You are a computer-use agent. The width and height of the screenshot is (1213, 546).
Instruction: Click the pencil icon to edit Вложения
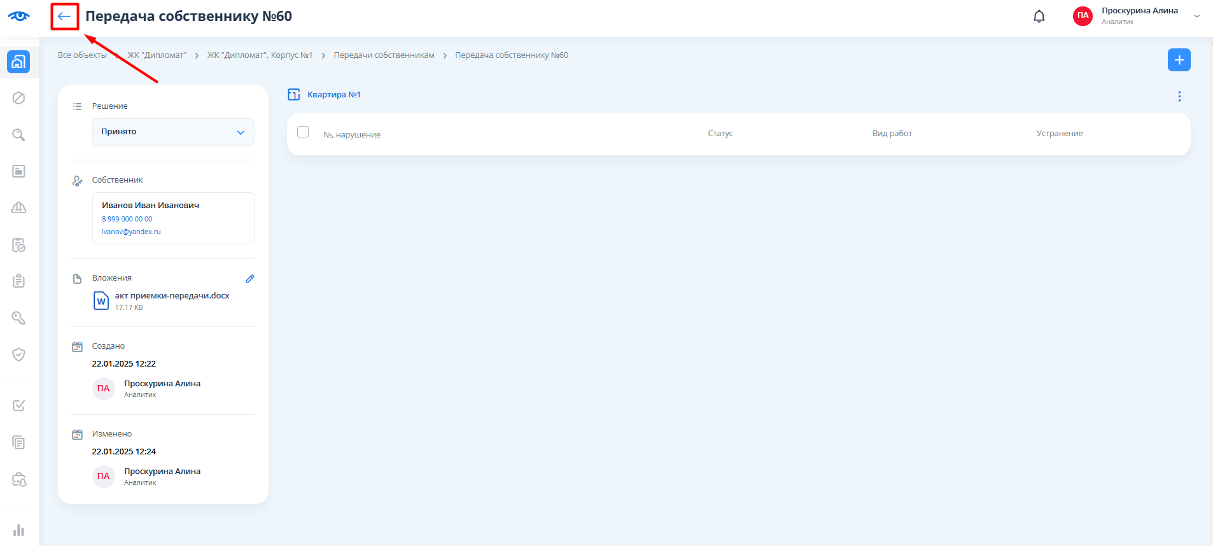[x=250, y=279]
